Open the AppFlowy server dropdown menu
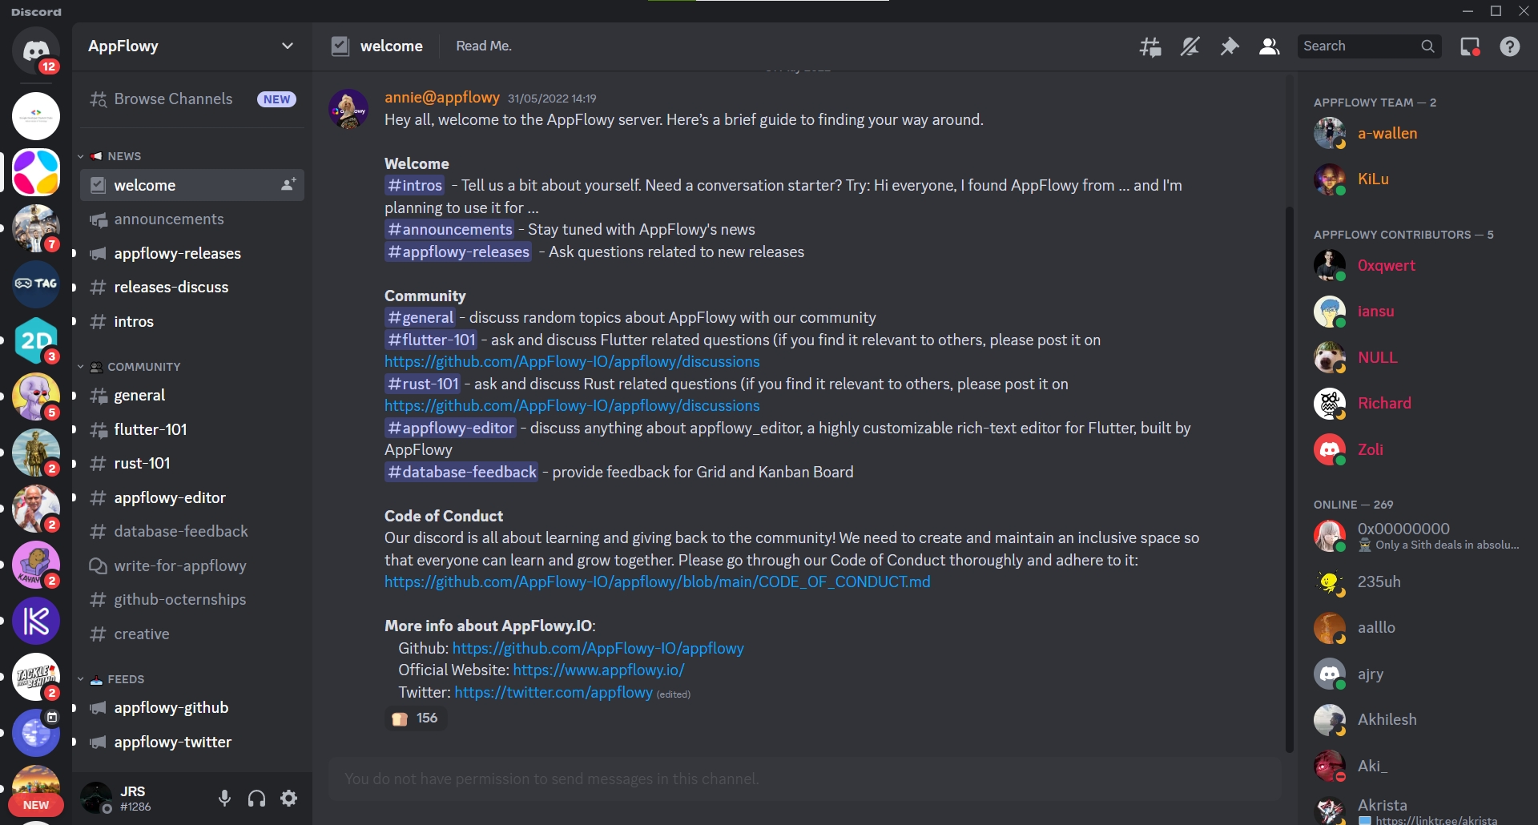The image size is (1538, 825). (x=287, y=46)
